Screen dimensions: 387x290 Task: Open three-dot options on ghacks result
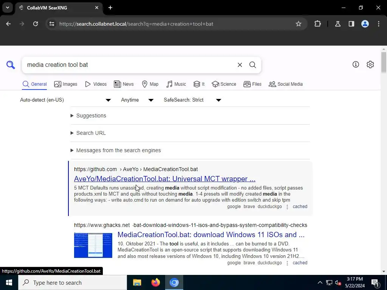pyautogui.click(x=287, y=263)
